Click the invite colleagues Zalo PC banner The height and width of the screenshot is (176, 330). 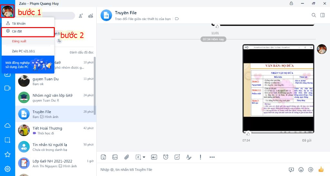28,65
